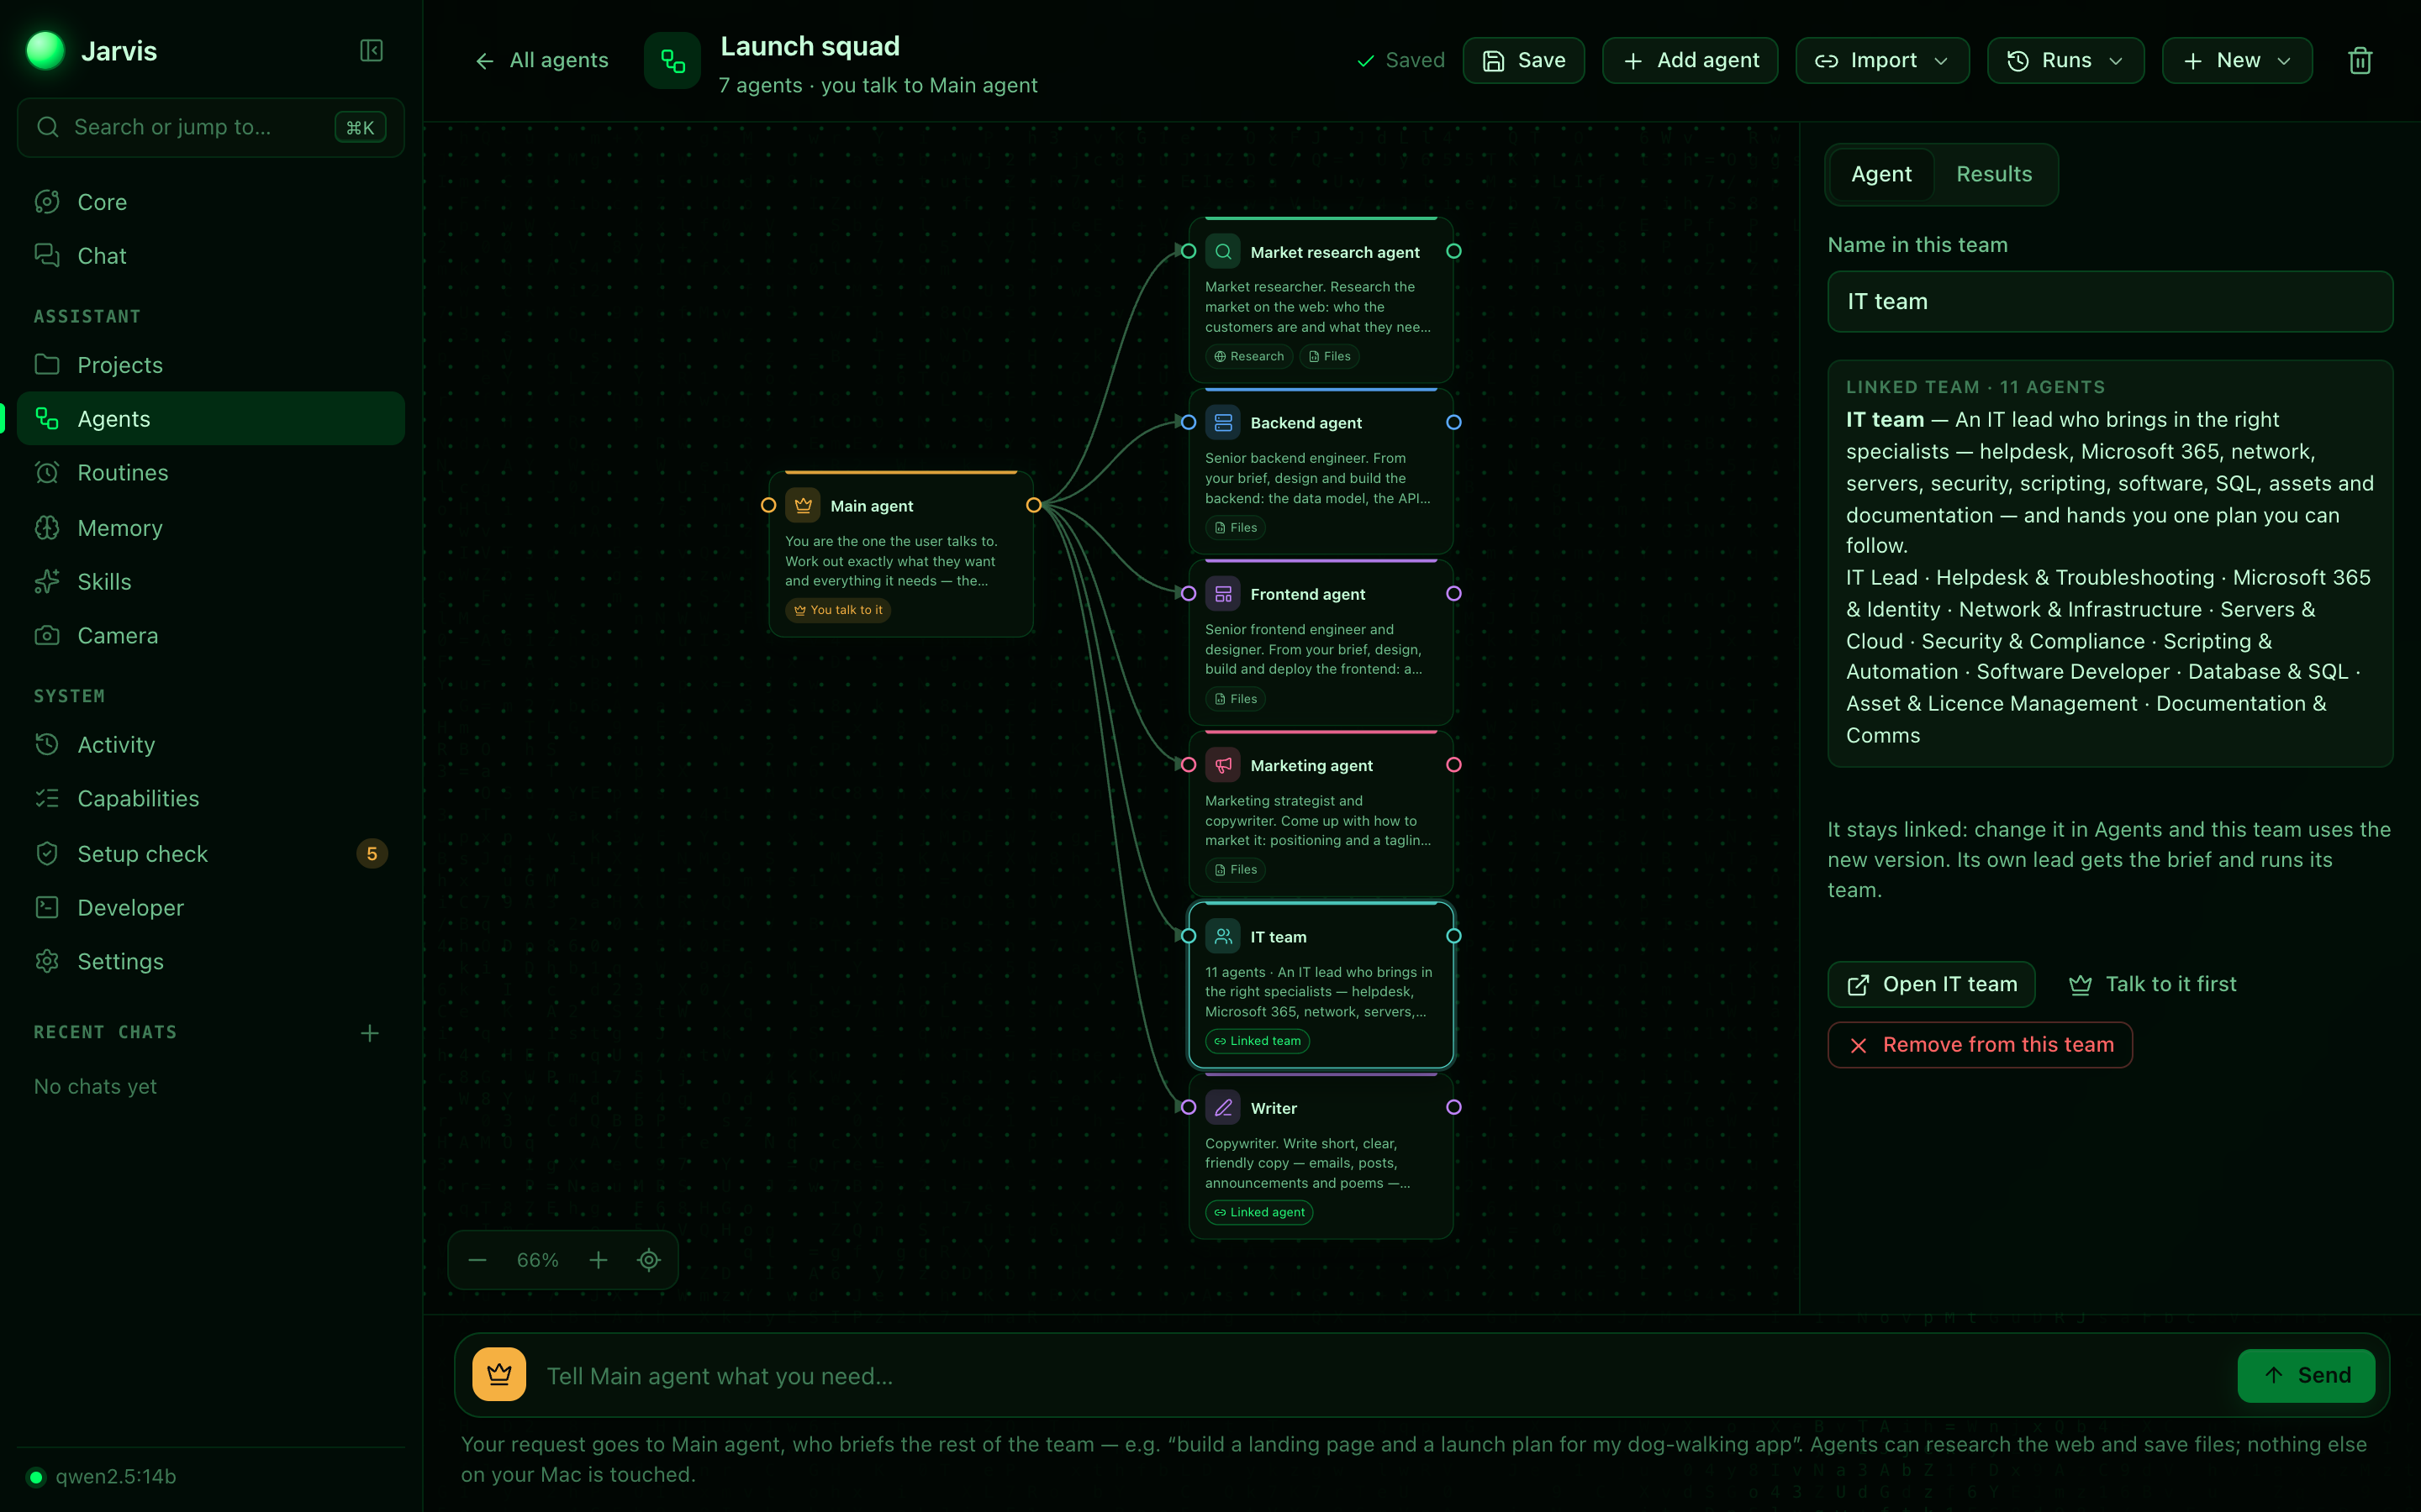
Task: Click IT team output connector port
Action: coord(1453,937)
